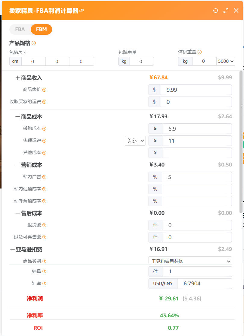
Task: Open help icon next to 头程运费
Action: [44, 141]
